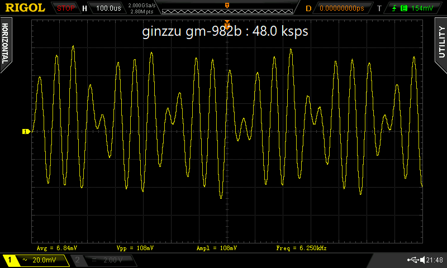Screen dimensions: 447x268
Task: Click the waveform memory overview bar
Action: click(x=227, y=8)
